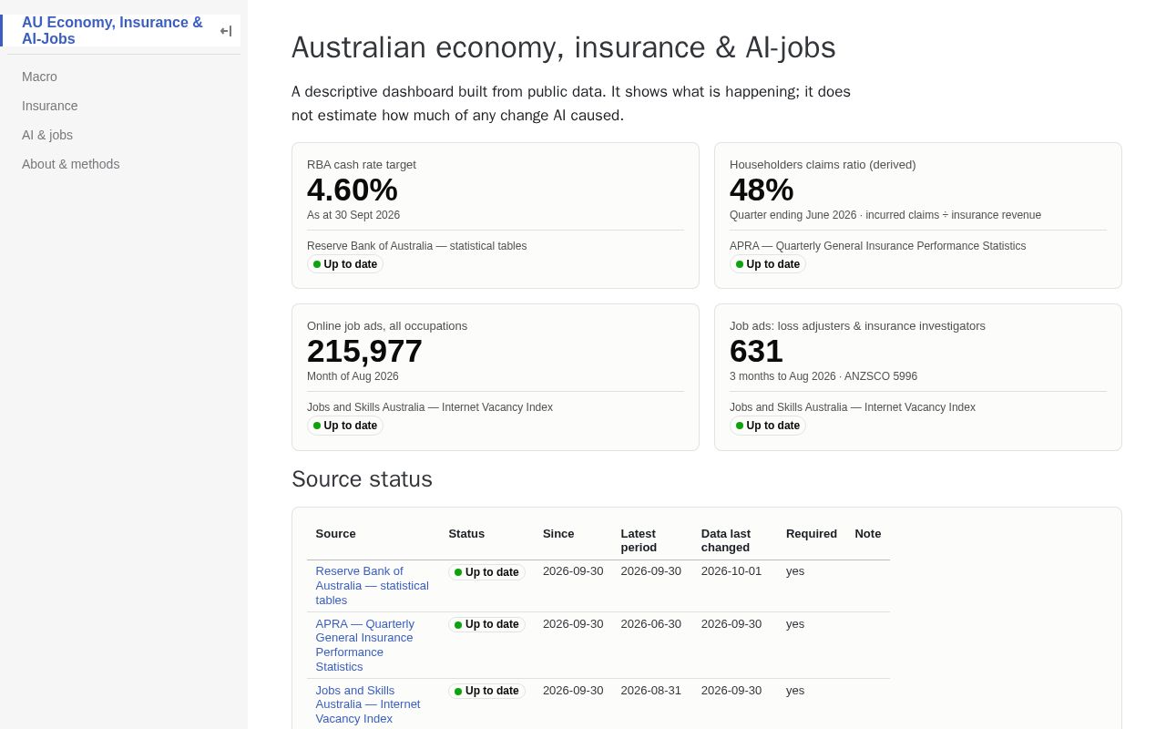
Task: Click 'Month of Aug 2026' caption
Action: 353,376
